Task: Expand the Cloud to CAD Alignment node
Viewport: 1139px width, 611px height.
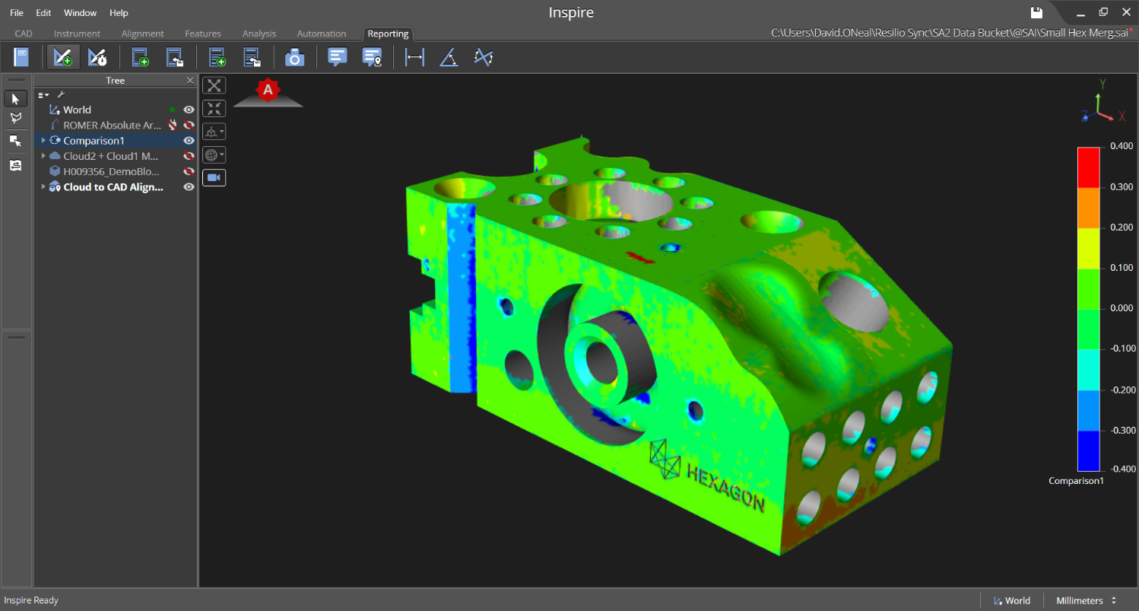Action: click(x=43, y=187)
